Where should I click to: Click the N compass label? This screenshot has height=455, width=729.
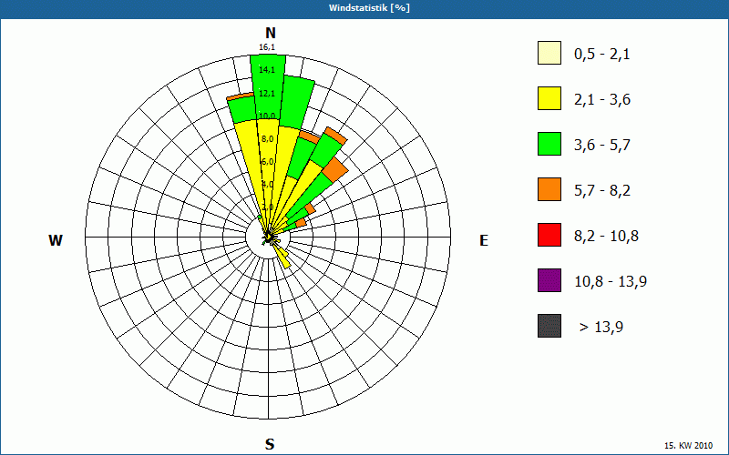[x=270, y=33]
